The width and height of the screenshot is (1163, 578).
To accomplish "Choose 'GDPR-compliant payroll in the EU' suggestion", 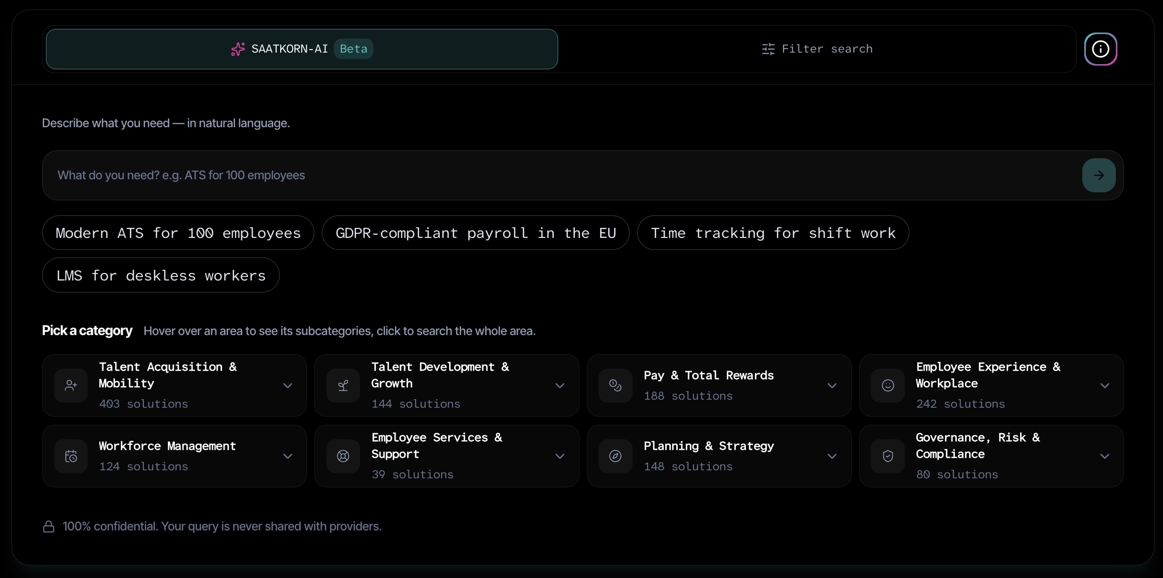I will (475, 233).
